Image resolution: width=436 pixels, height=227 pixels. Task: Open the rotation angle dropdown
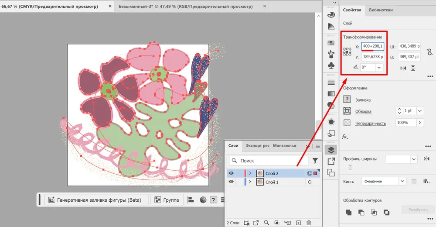coord(379,68)
